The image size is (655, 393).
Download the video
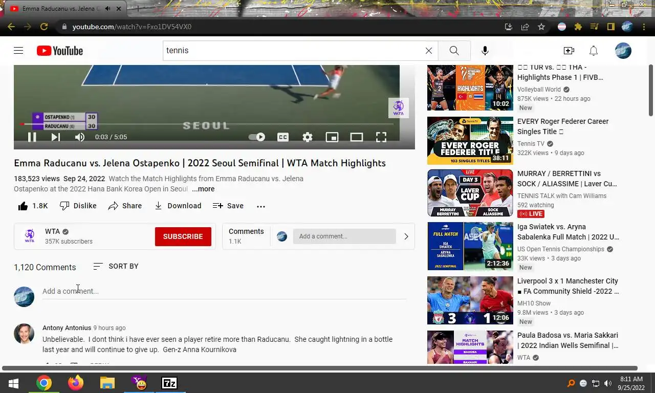(x=178, y=206)
